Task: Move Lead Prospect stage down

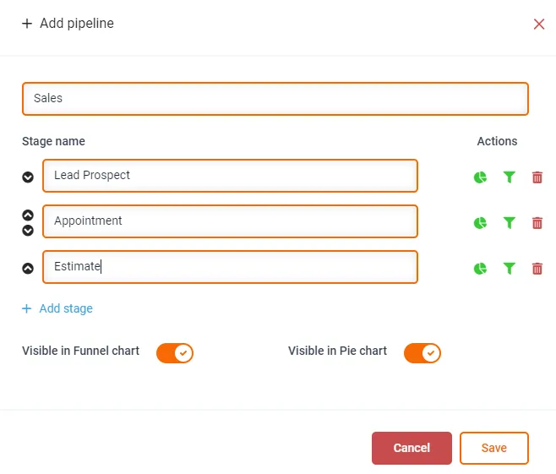Action: 28,177
